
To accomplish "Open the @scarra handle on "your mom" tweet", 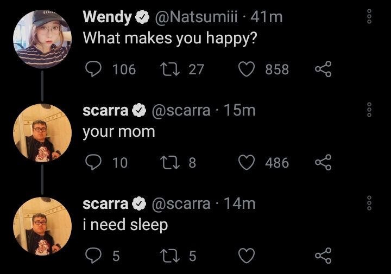I will point(181,111).
